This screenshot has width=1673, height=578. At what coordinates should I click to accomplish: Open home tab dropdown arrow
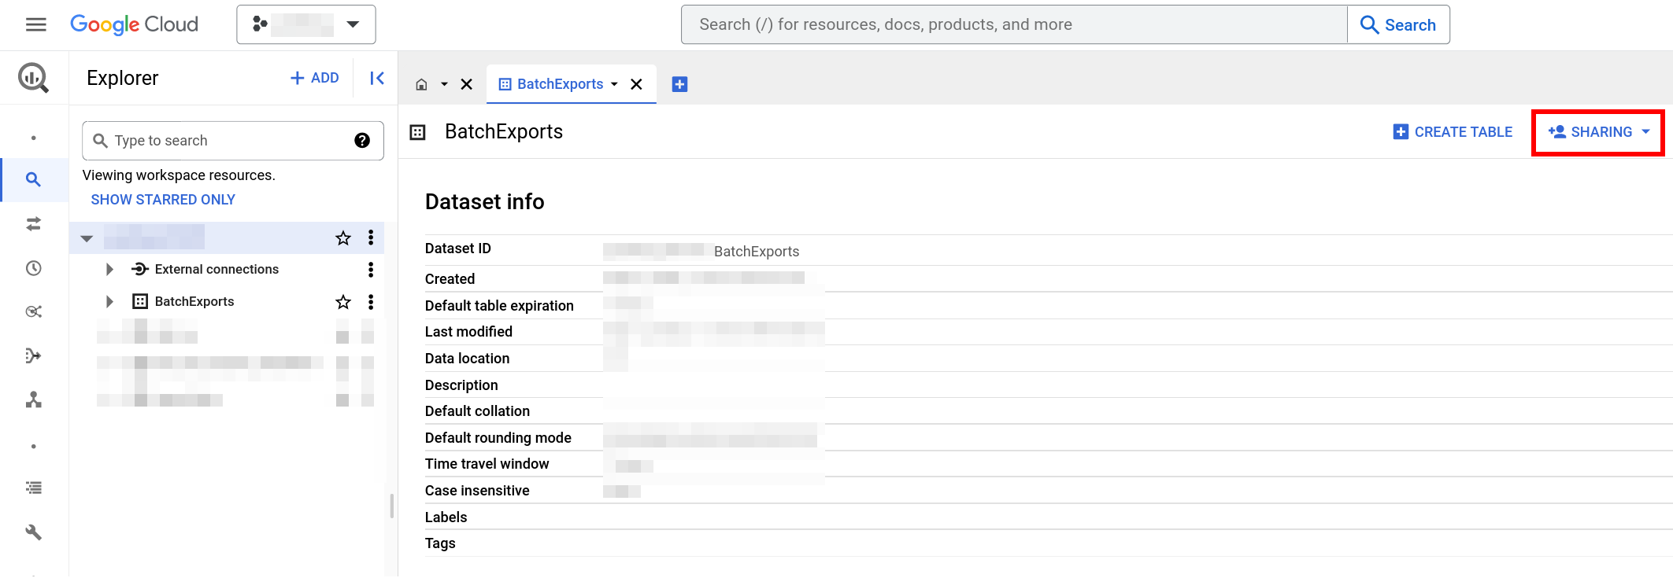tap(444, 84)
